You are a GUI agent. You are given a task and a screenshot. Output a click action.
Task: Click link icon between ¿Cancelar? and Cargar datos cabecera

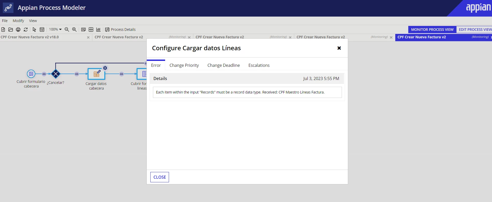click(x=77, y=74)
